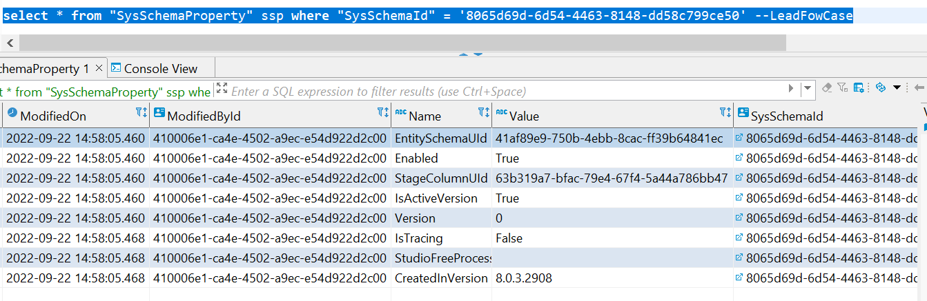Open foreign key link in Enabled row
927x301 pixels.
(x=740, y=158)
